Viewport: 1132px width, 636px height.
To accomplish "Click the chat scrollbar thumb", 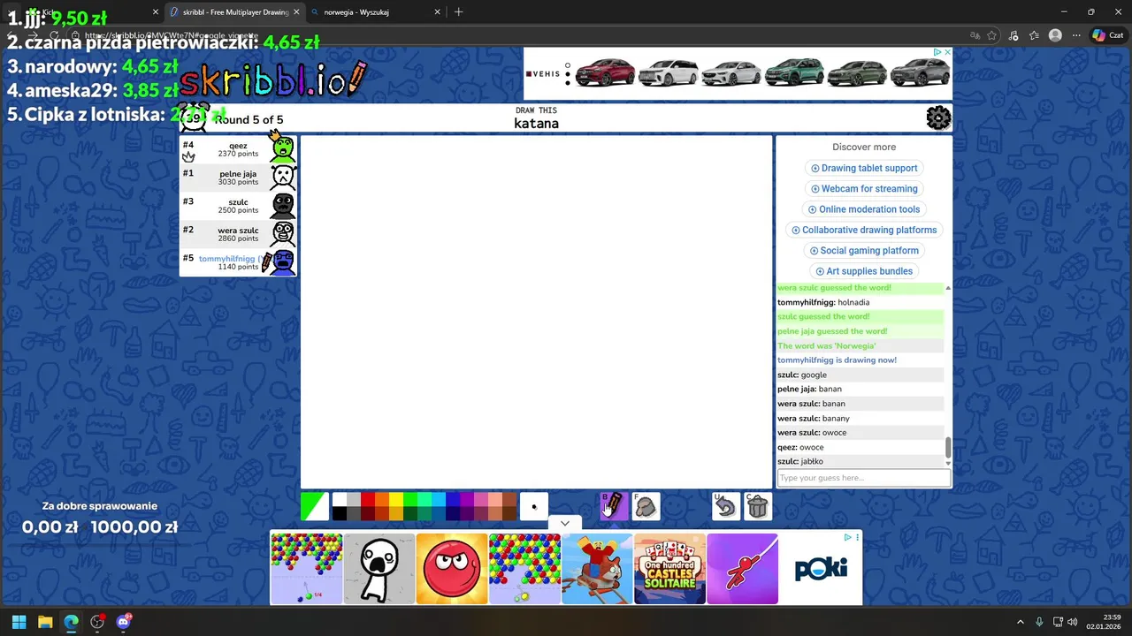I will pos(948,447).
